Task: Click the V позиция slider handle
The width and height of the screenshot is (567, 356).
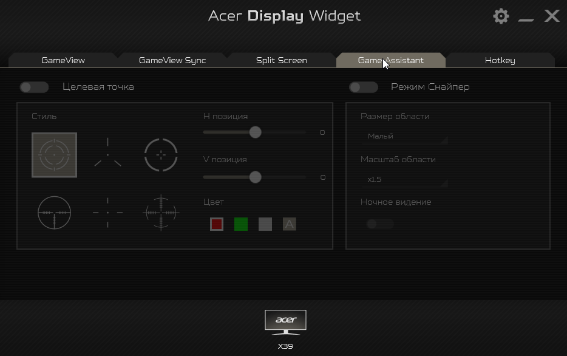Action: pos(256,177)
